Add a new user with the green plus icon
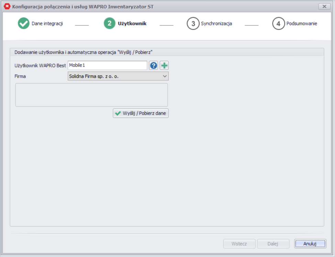Screen dimensions: 335x257 click(x=164, y=65)
